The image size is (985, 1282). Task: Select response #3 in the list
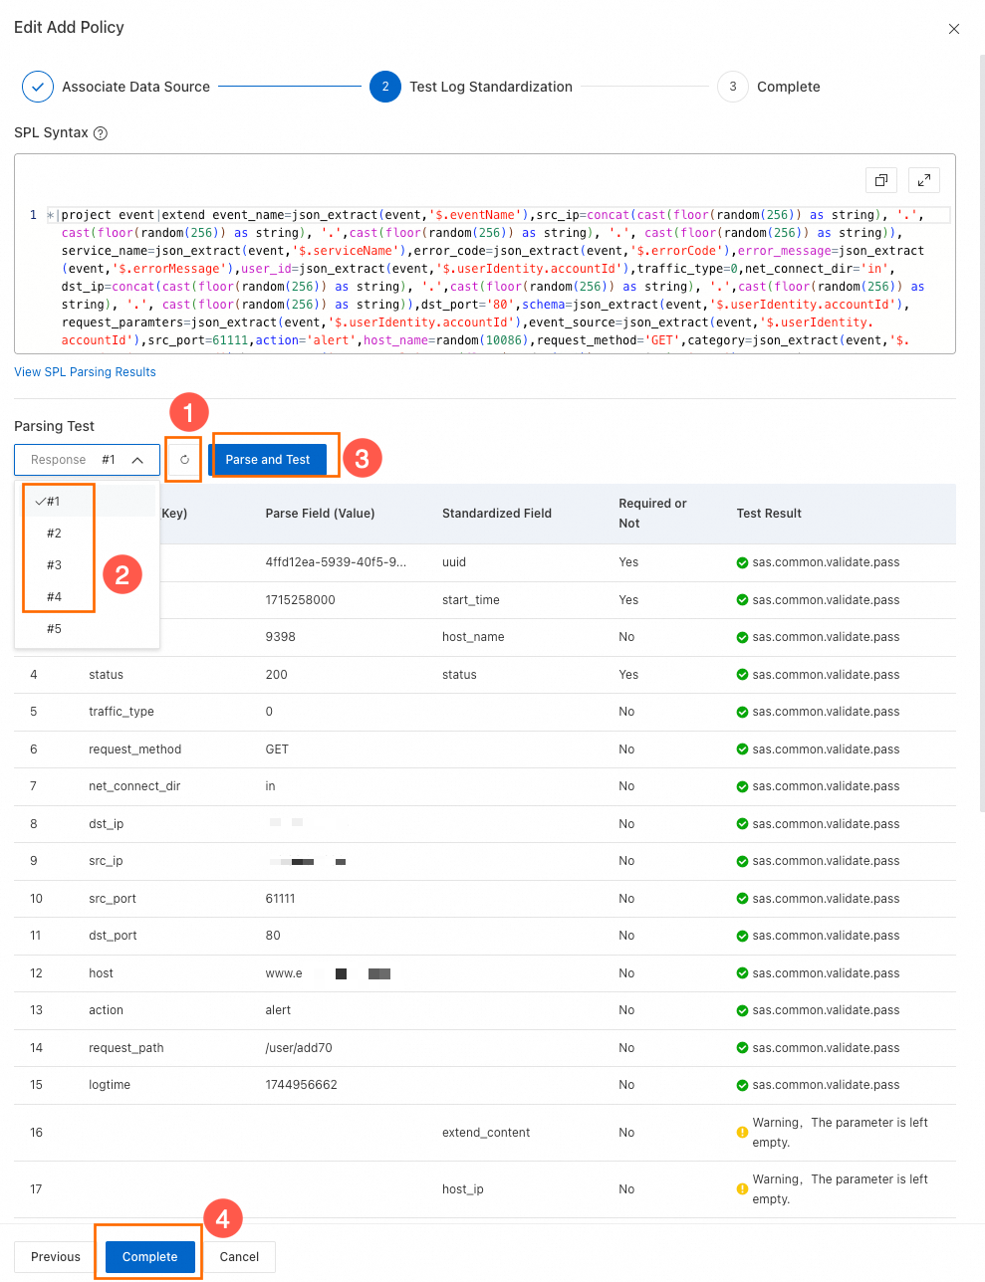87,565
